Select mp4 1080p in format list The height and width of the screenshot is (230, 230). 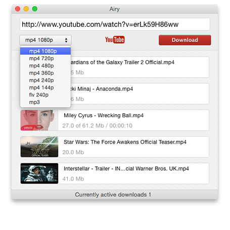pos(45,51)
